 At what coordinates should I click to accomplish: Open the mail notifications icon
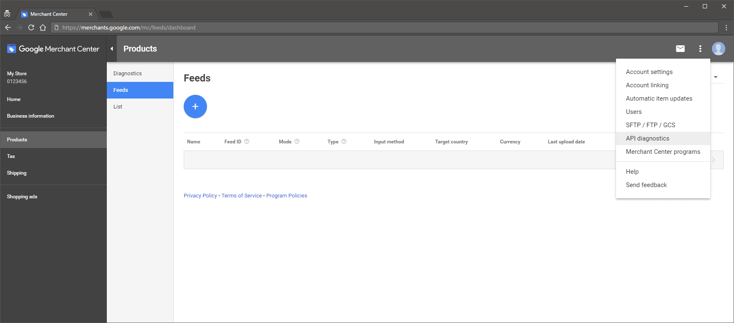[x=680, y=49]
